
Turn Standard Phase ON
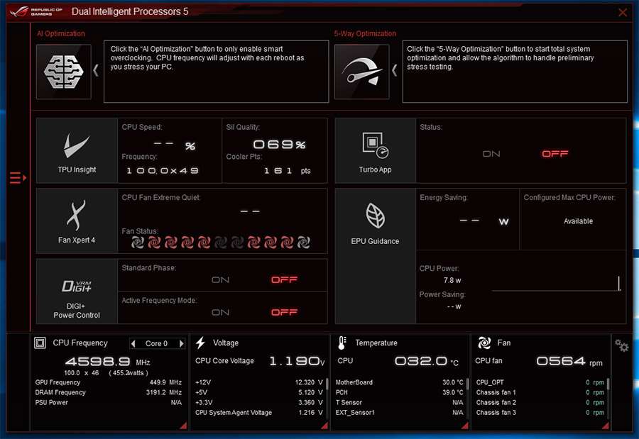[x=221, y=279]
